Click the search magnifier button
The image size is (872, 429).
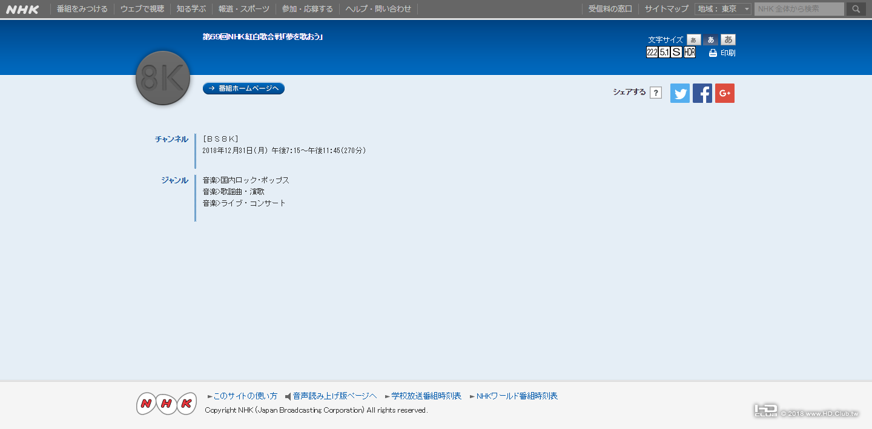[x=856, y=9]
